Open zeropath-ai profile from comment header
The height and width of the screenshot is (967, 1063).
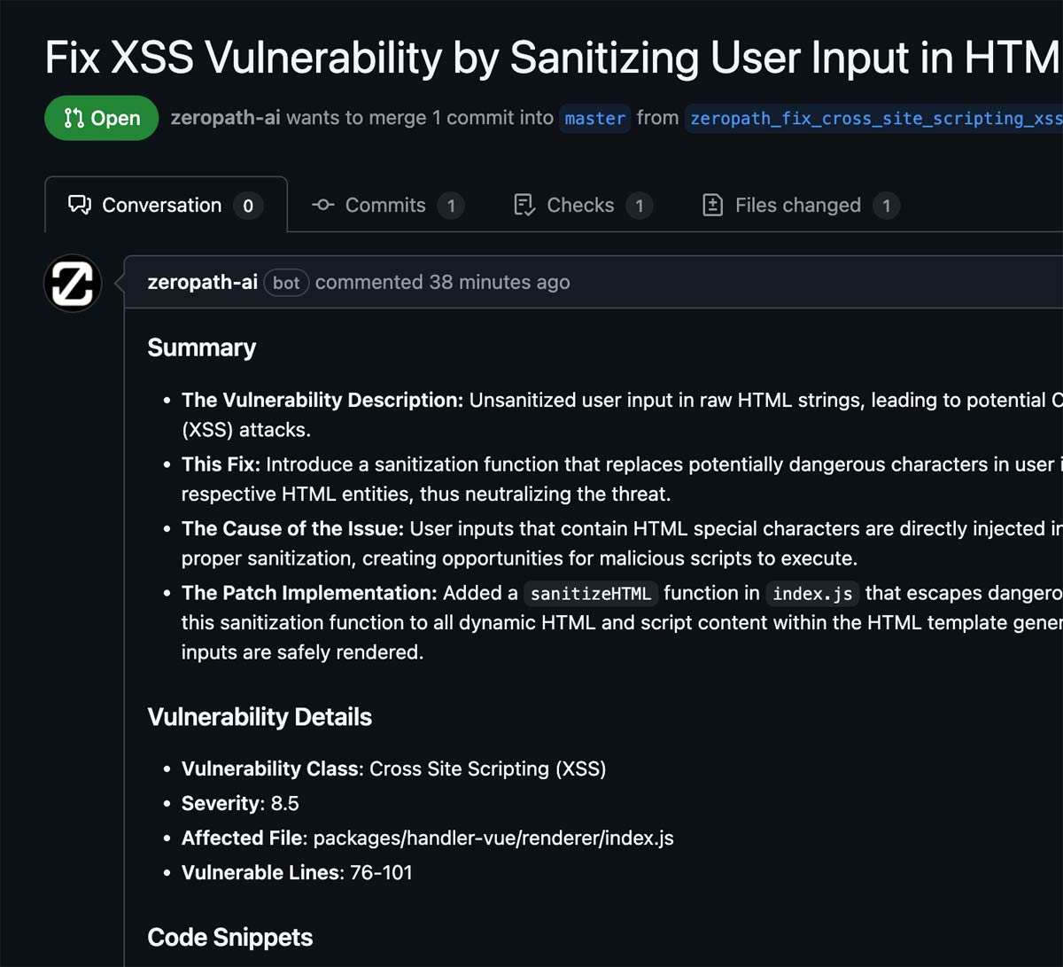(x=202, y=283)
